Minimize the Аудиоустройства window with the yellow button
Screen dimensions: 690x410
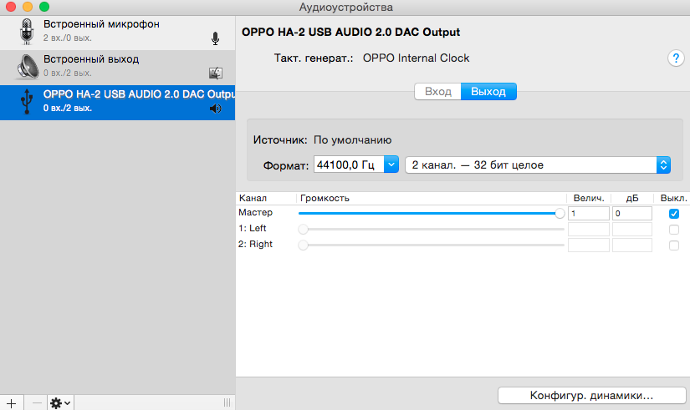(28, 7)
